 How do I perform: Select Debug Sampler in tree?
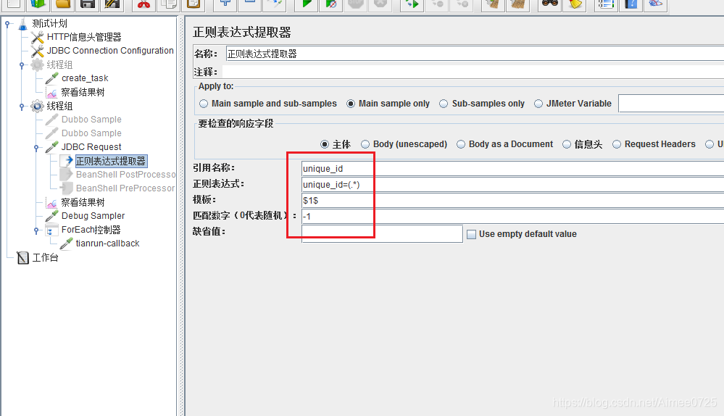point(93,216)
